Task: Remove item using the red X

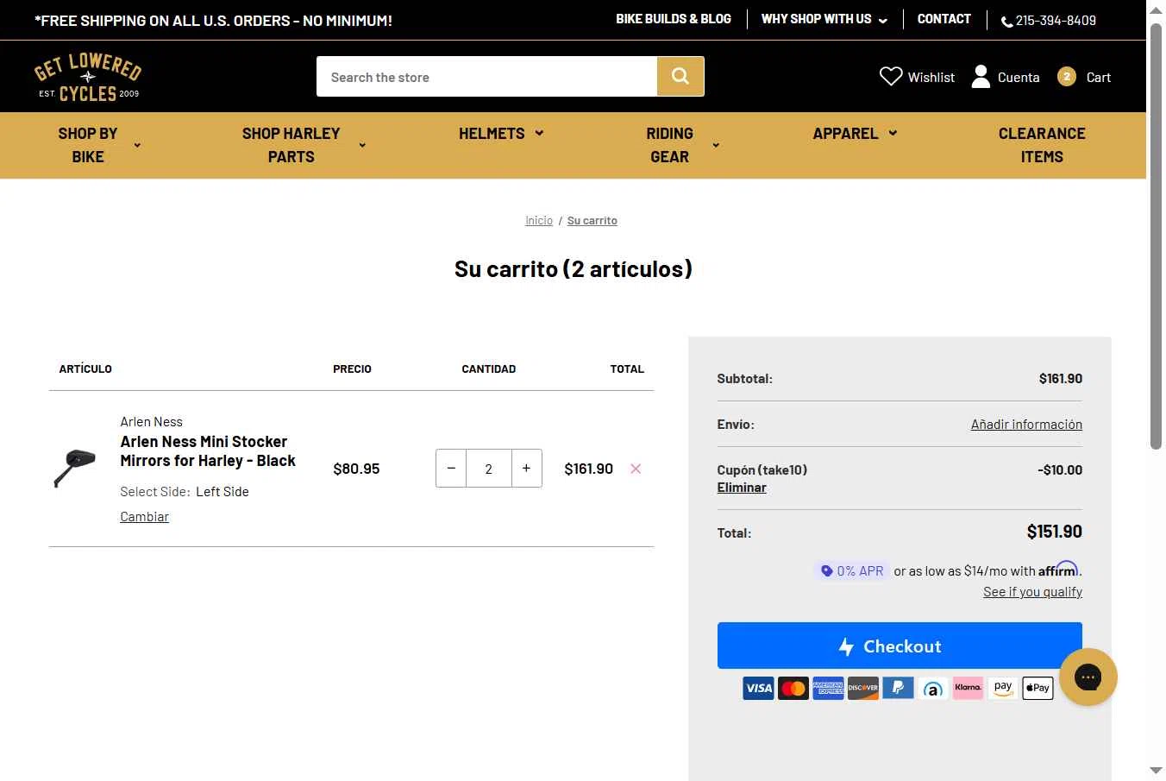Action: (x=636, y=469)
